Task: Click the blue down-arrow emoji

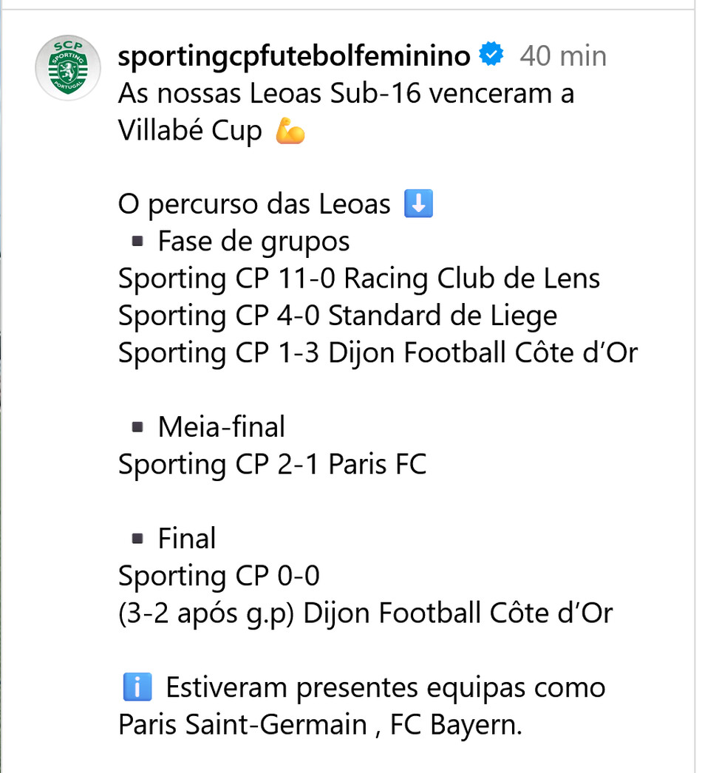Action: coord(419,205)
